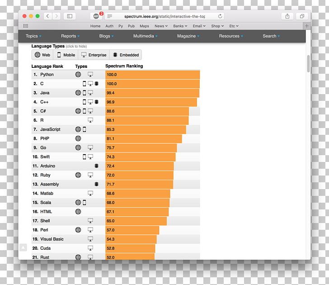329x285 pixels.
Task: Click the web globe icon in Perl row
Action: tap(78, 230)
